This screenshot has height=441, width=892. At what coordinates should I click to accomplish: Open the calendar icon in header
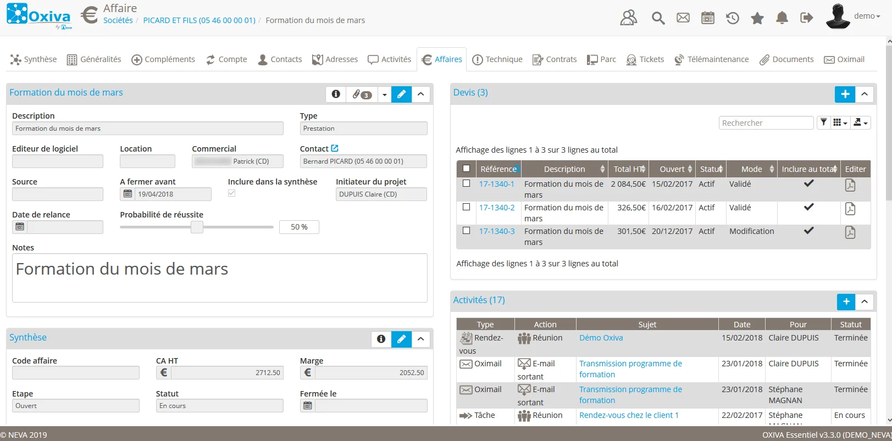tap(708, 18)
